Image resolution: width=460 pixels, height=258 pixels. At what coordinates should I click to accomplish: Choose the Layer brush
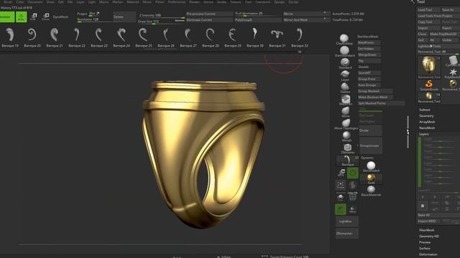click(x=345, y=75)
